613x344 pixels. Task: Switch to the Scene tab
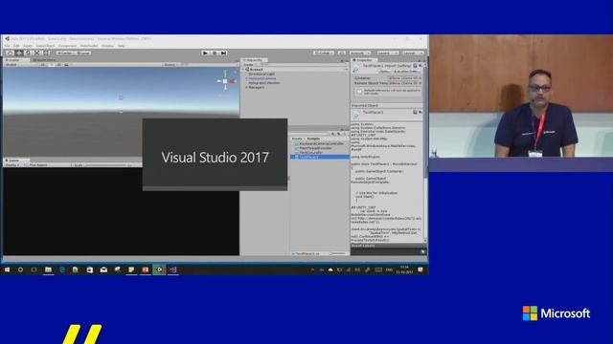(x=15, y=60)
